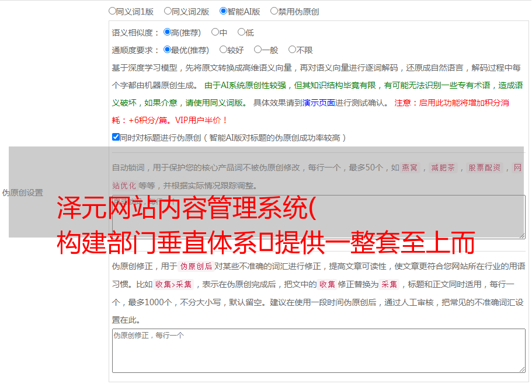This screenshot has height=384, width=532.
Task: Click the 伪原创设置 label
Action: tap(23, 193)
